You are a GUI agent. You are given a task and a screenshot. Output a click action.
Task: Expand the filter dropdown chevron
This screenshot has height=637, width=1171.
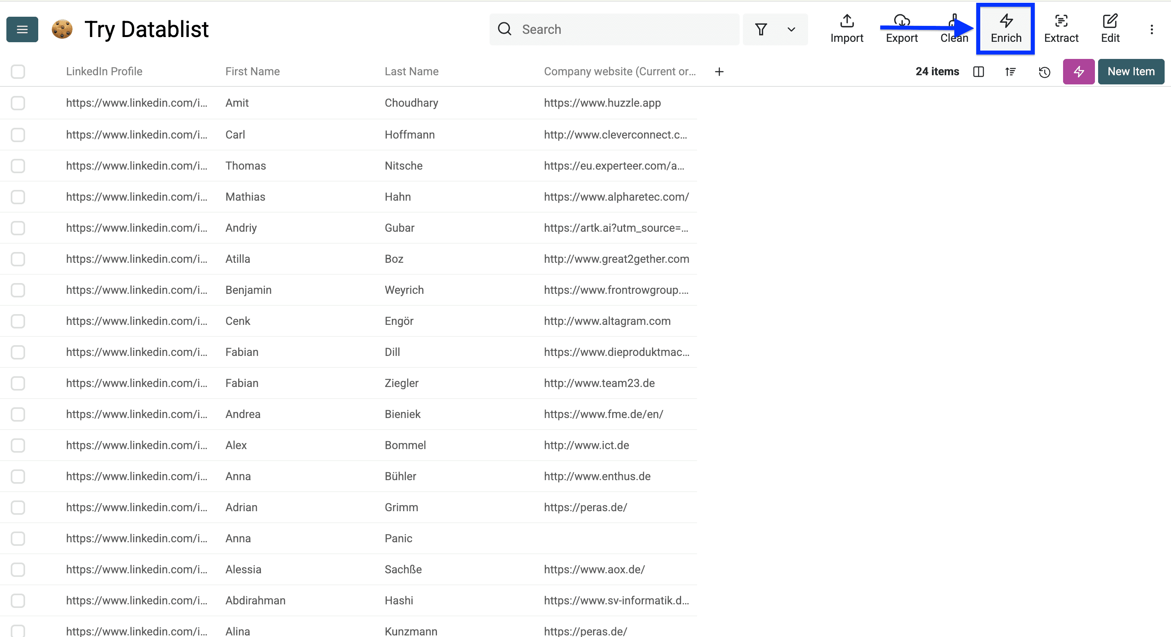point(791,29)
